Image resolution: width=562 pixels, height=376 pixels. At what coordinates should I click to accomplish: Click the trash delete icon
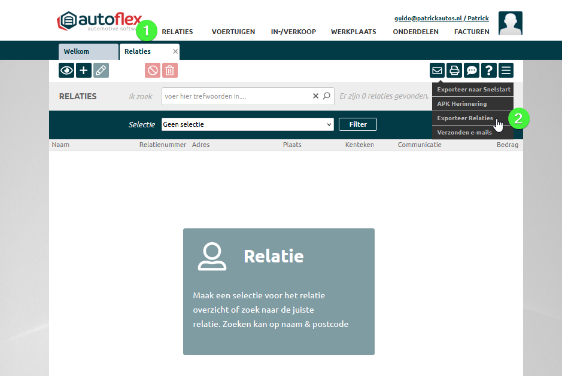tap(170, 71)
